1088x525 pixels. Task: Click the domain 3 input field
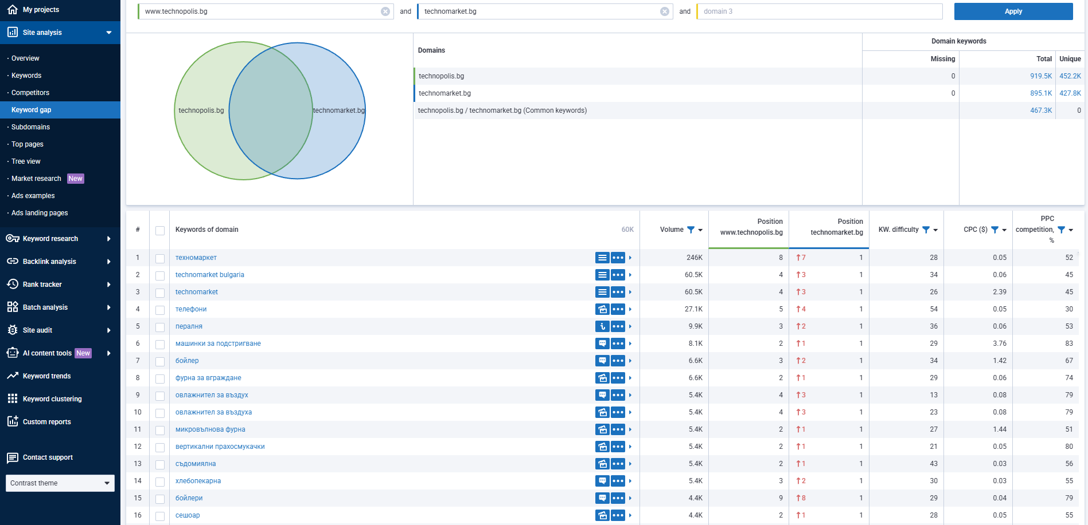pos(820,11)
